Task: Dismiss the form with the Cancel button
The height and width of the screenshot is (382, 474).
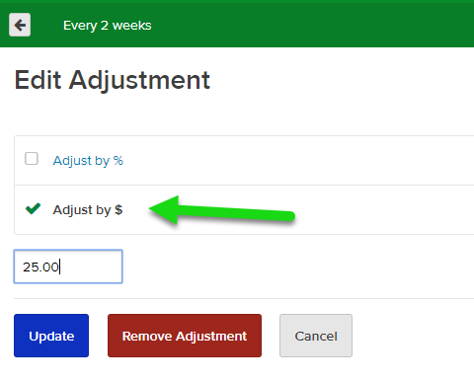Action: (316, 336)
